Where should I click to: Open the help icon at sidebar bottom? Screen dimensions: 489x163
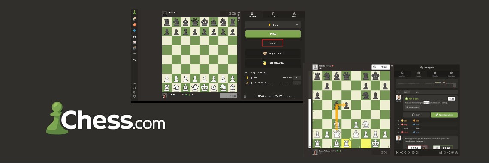134,96
